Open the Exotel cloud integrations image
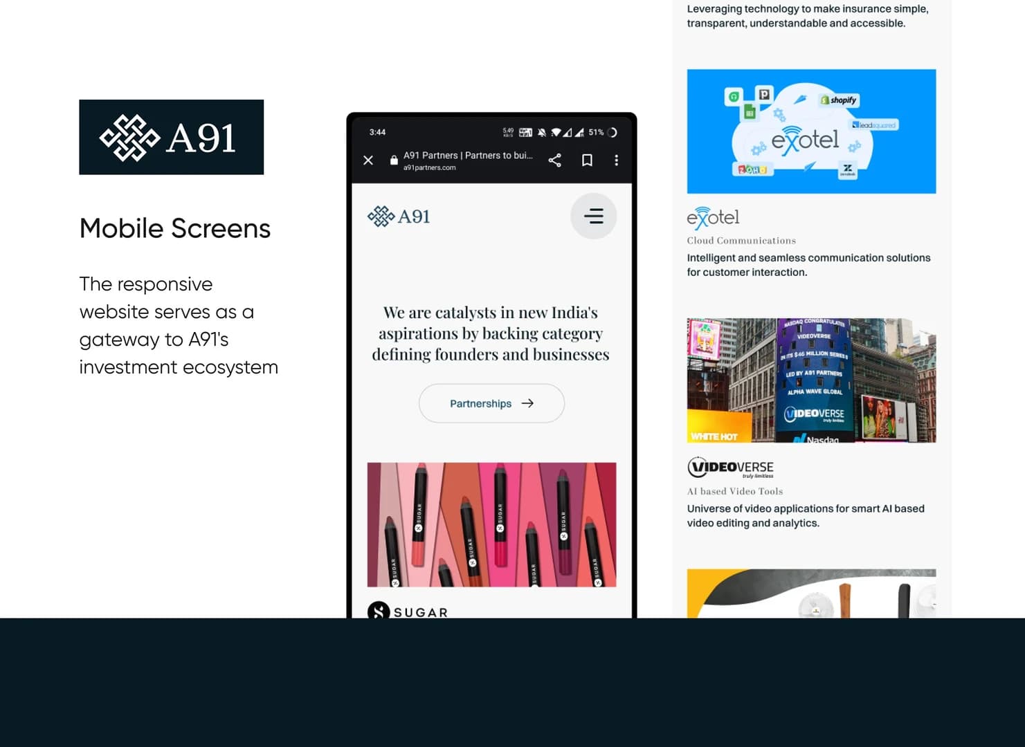The width and height of the screenshot is (1025, 747). click(811, 131)
